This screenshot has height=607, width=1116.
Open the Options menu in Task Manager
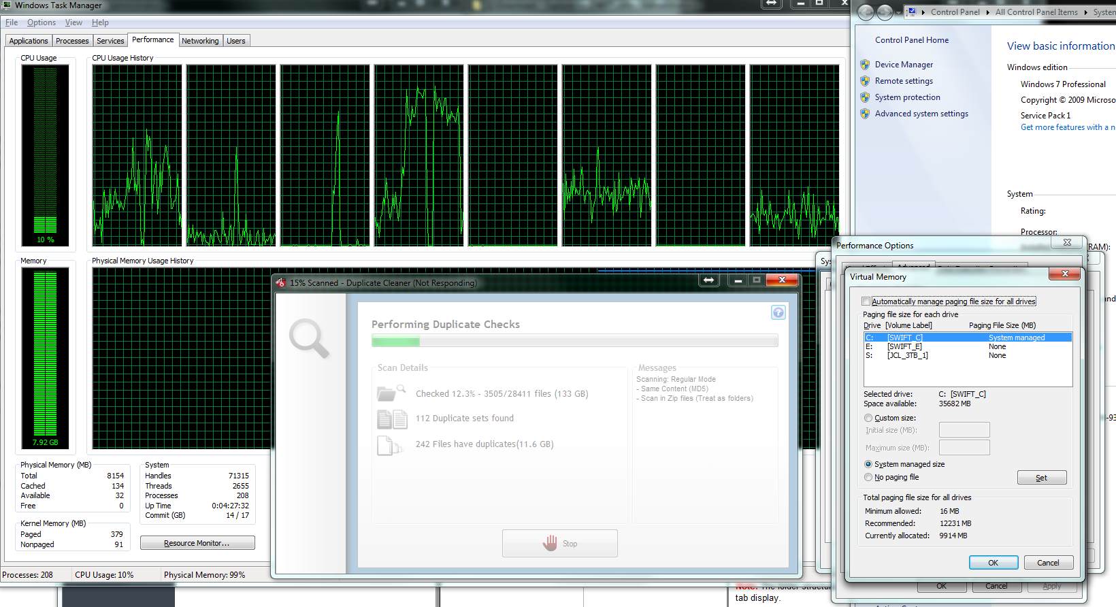point(42,22)
